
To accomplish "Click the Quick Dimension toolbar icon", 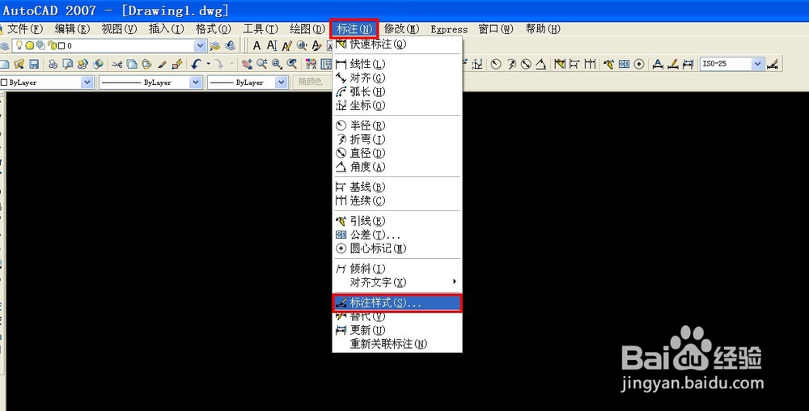I will pyautogui.click(x=560, y=64).
